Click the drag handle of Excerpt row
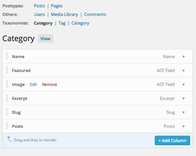 tap(7, 98)
